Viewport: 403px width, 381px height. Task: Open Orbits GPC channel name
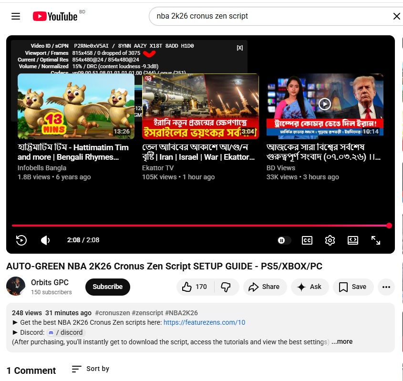coord(50,282)
